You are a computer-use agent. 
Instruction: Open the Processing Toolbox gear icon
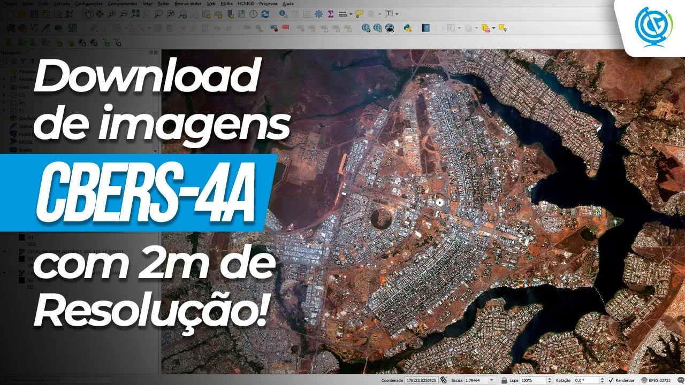click(x=318, y=14)
